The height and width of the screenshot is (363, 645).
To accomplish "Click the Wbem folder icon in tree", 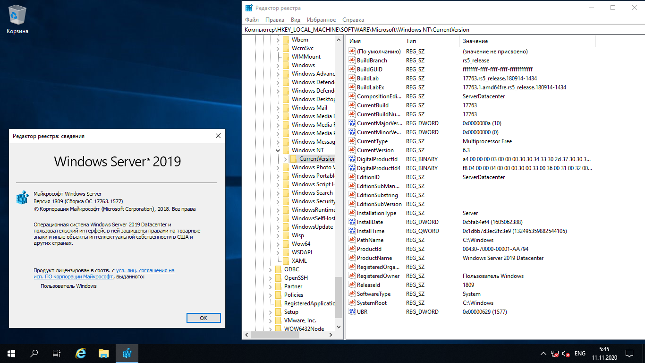I will click(286, 40).
